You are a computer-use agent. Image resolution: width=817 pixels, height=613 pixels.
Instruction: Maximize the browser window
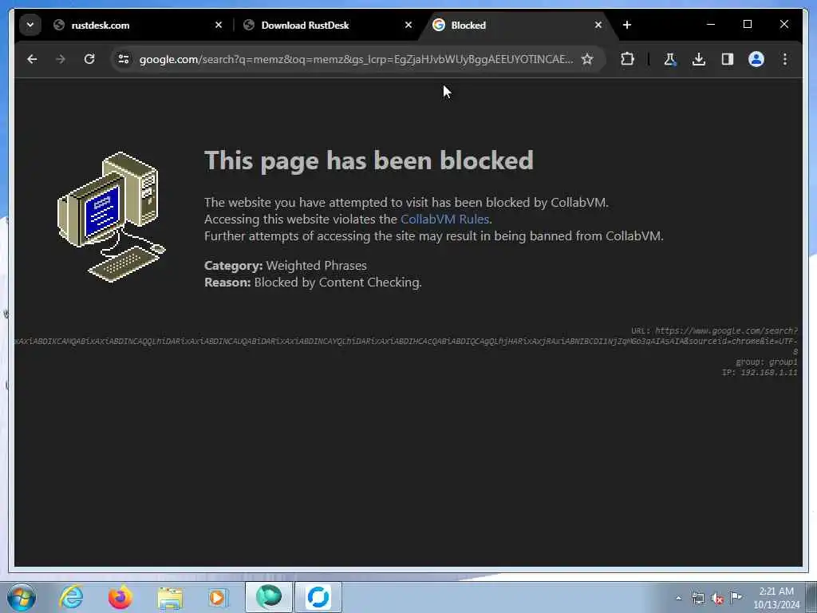click(747, 25)
